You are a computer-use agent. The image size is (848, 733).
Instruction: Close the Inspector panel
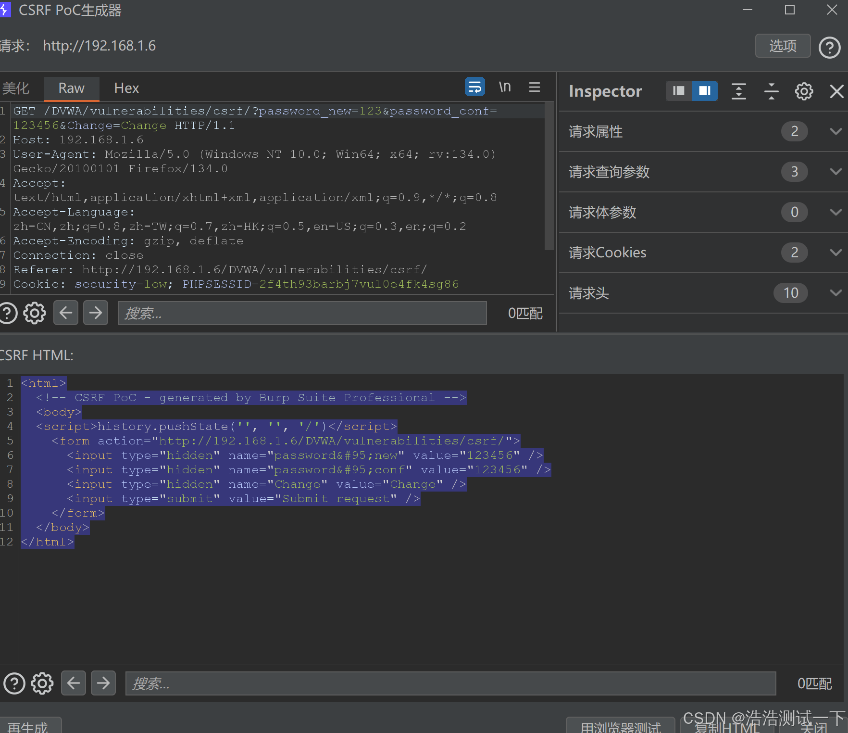[x=837, y=91]
